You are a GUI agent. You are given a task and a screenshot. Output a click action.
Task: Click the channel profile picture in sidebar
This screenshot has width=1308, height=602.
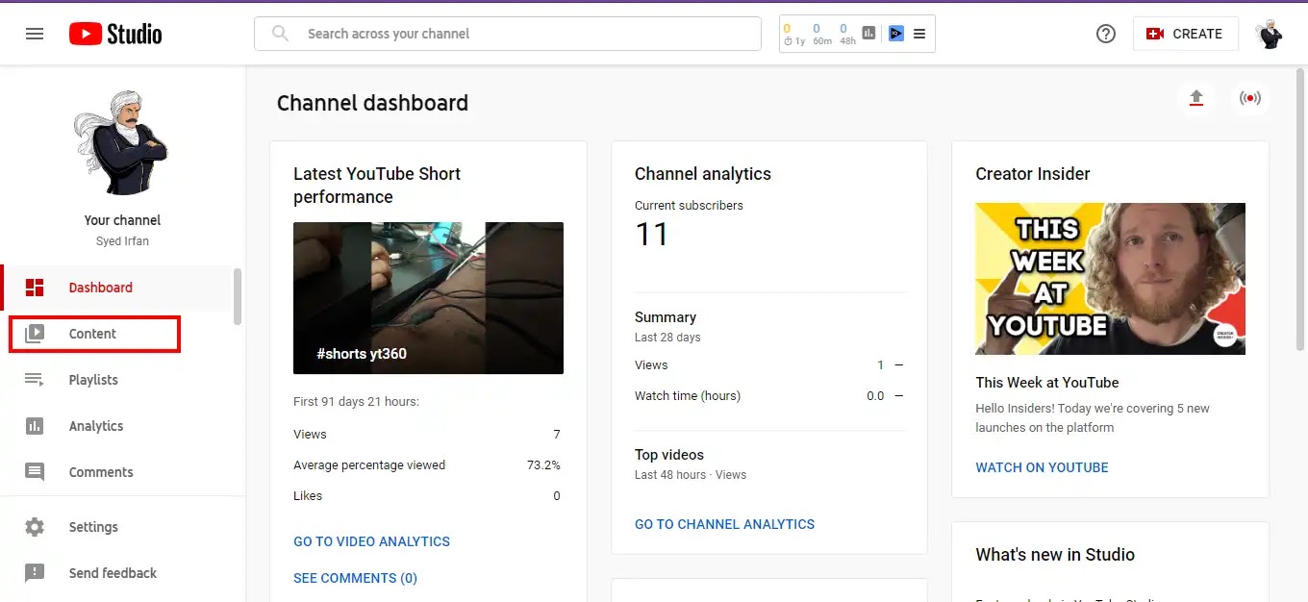(x=122, y=143)
